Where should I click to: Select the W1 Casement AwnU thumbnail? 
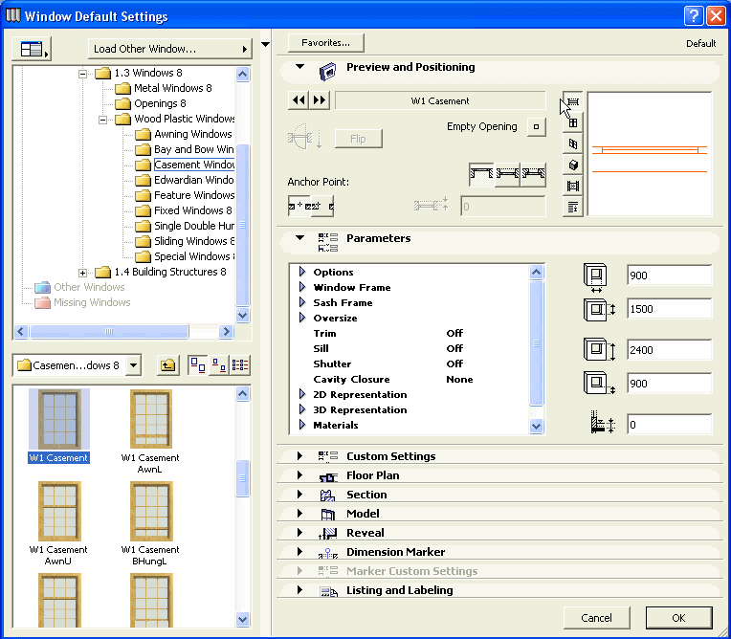pyautogui.click(x=57, y=517)
